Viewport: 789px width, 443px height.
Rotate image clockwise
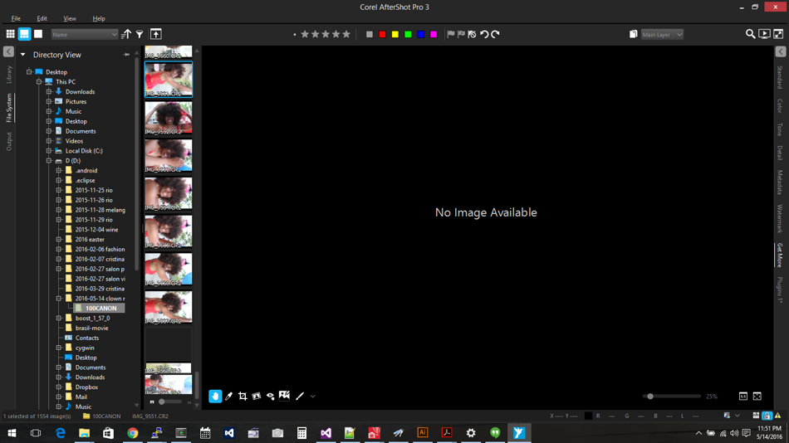click(495, 34)
